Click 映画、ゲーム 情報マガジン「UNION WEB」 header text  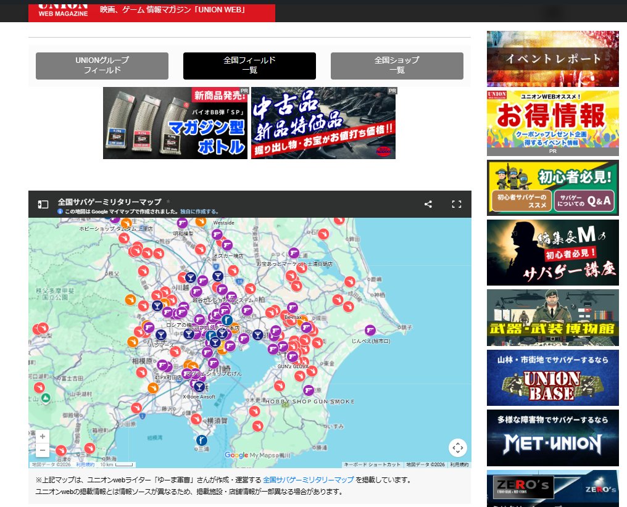pos(173,10)
